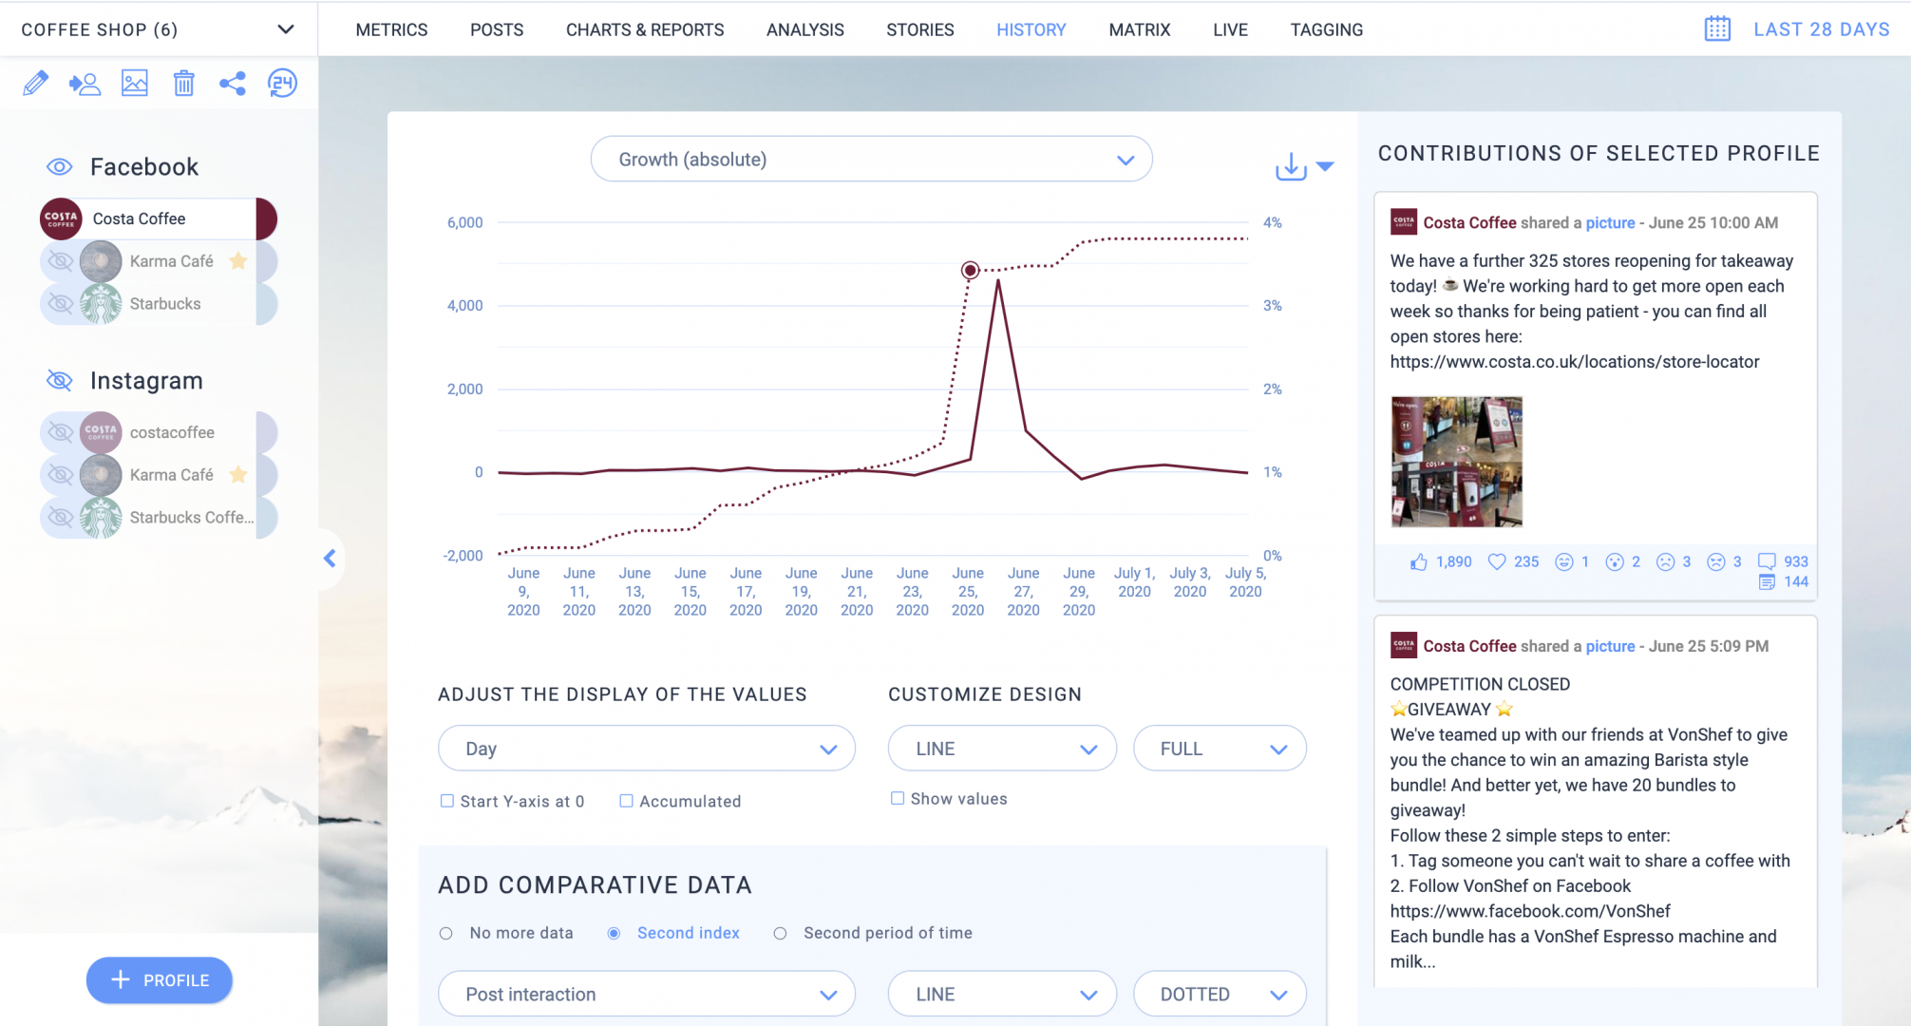The height and width of the screenshot is (1026, 1911).
Task: Open the Growth (absolute) metric dropdown
Action: 870,159
